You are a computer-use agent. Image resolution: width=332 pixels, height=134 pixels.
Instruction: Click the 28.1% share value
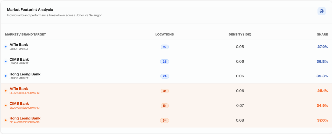point(323,91)
